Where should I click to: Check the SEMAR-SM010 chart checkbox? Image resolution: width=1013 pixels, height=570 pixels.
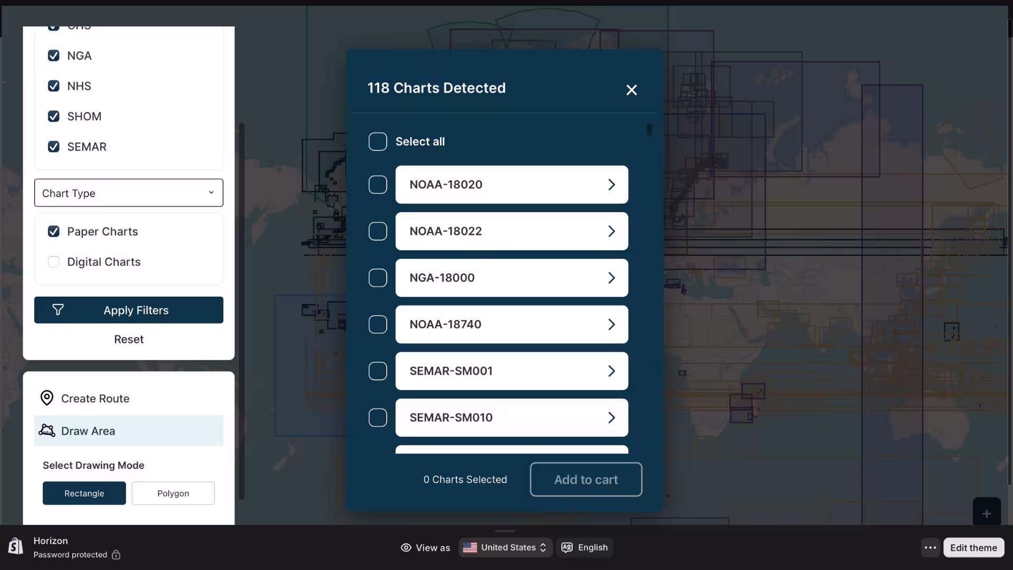point(378,417)
